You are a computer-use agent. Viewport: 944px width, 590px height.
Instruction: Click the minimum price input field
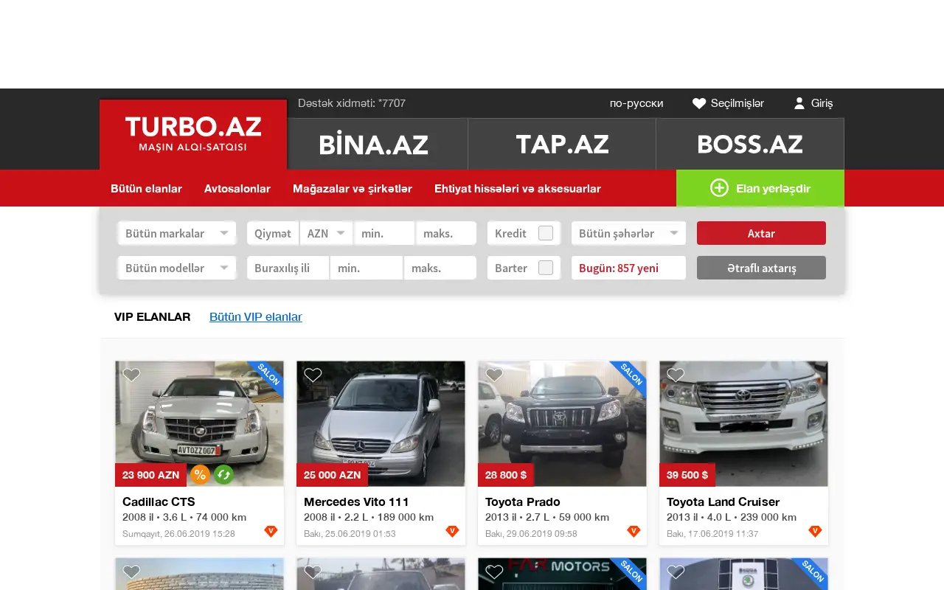coord(384,233)
